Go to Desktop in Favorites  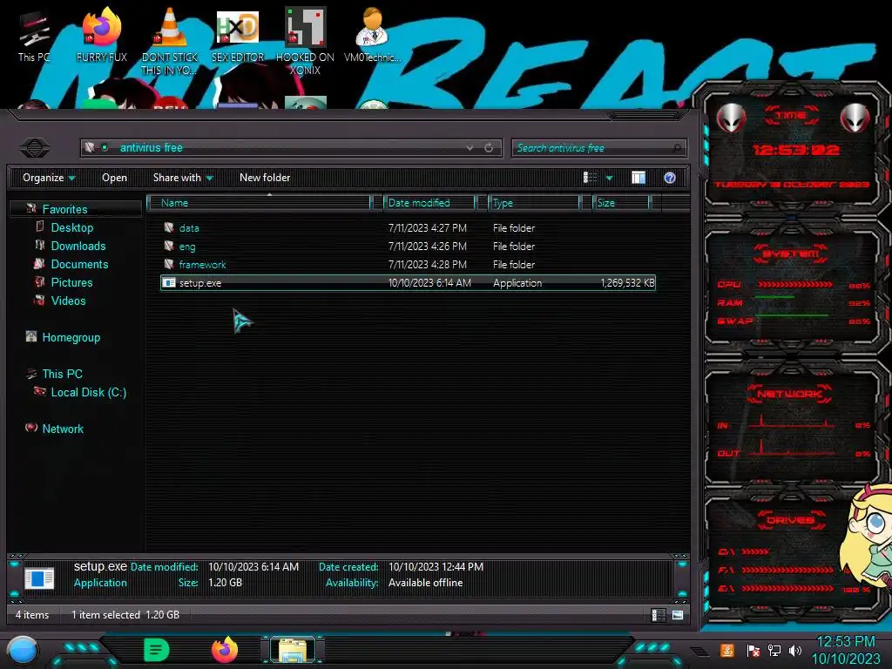click(71, 227)
